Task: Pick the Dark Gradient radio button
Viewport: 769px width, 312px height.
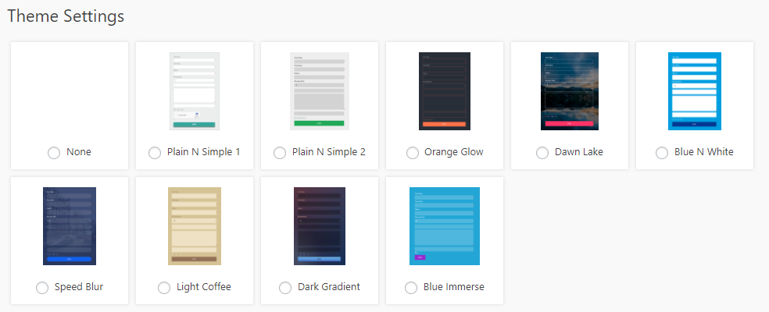Action: click(285, 288)
